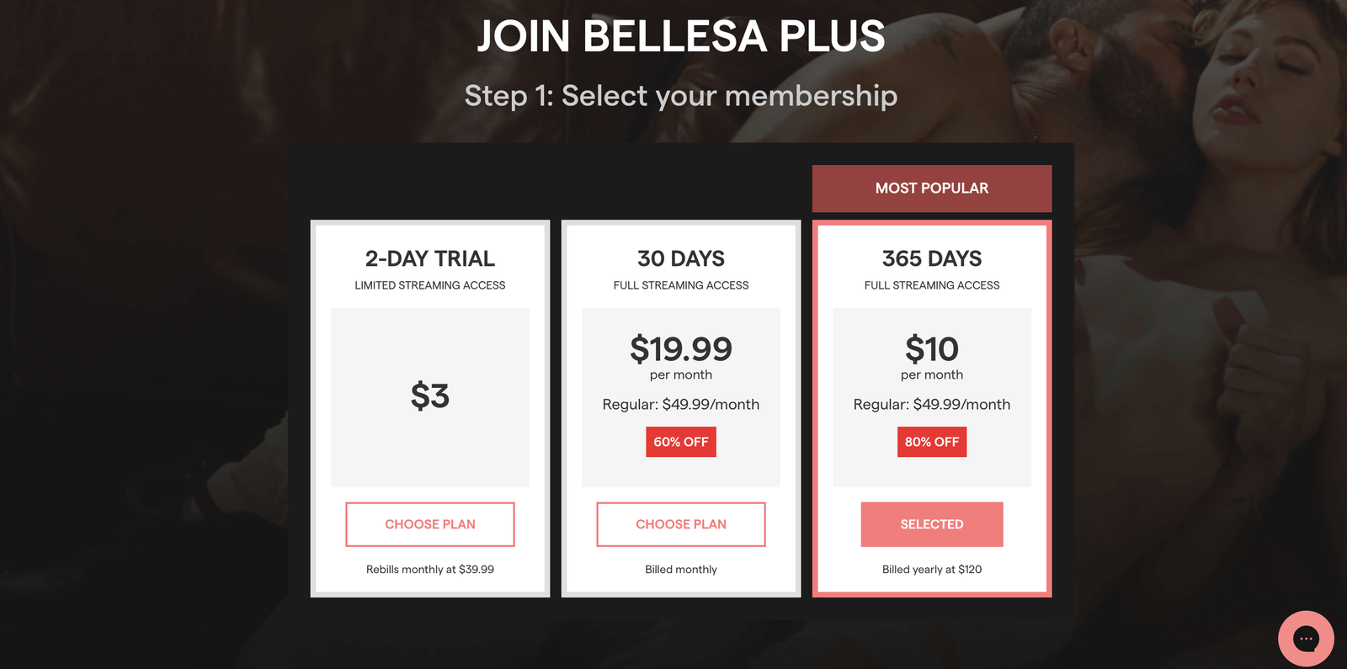Click Limited Streaming Access label
This screenshot has height=669, width=1347.
coord(430,285)
